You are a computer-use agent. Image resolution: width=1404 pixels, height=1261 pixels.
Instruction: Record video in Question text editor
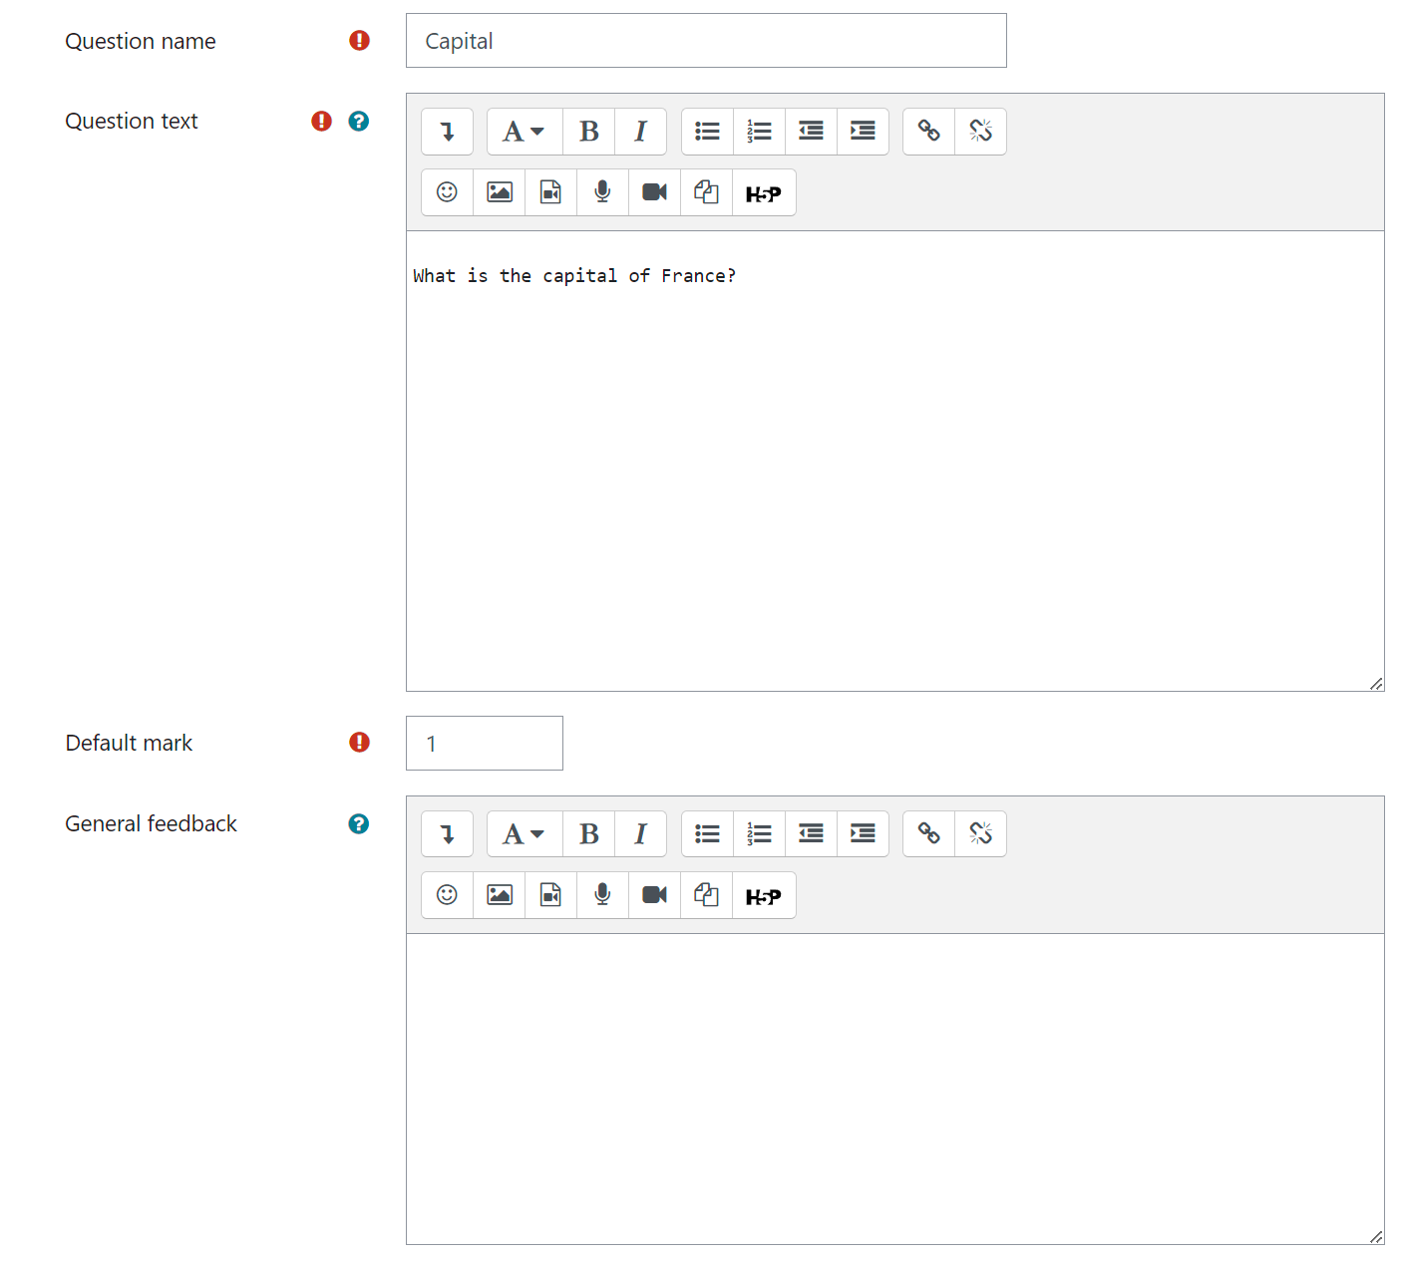[655, 192]
